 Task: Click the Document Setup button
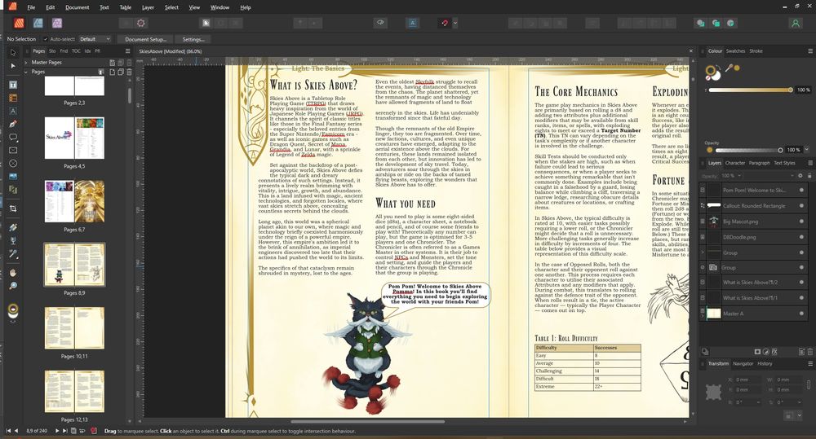pos(146,39)
